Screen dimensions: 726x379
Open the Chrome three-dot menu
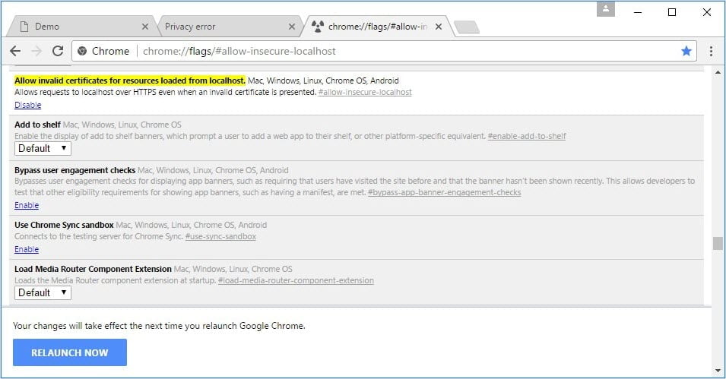pyautogui.click(x=711, y=51)
